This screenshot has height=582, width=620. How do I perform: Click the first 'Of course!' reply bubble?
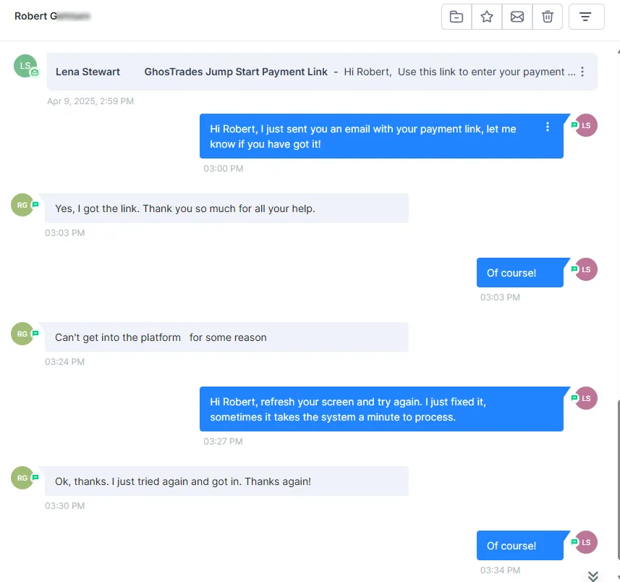coord(520,273)
